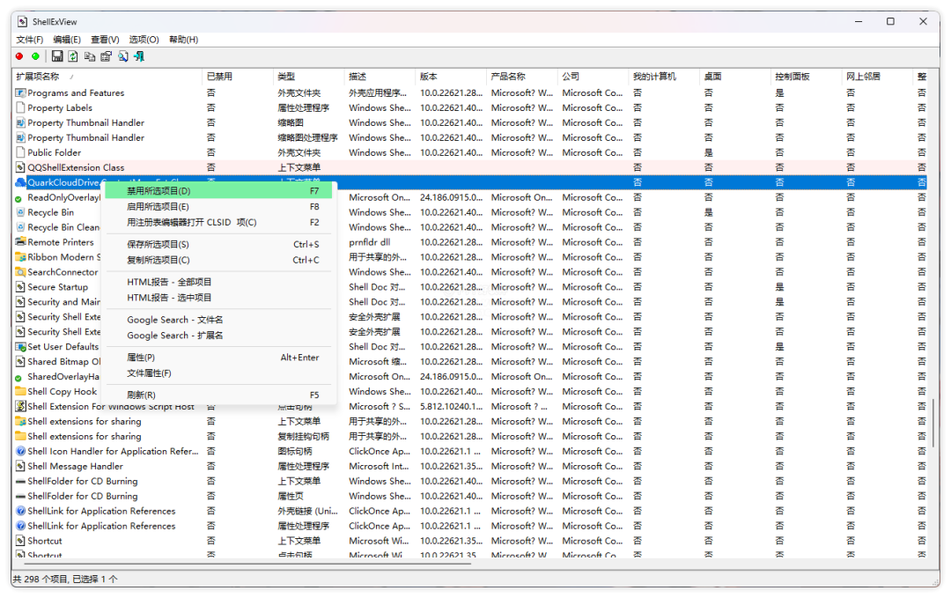
Task: Click the Public Folder row icon
Action: click(x=20, y=152)
